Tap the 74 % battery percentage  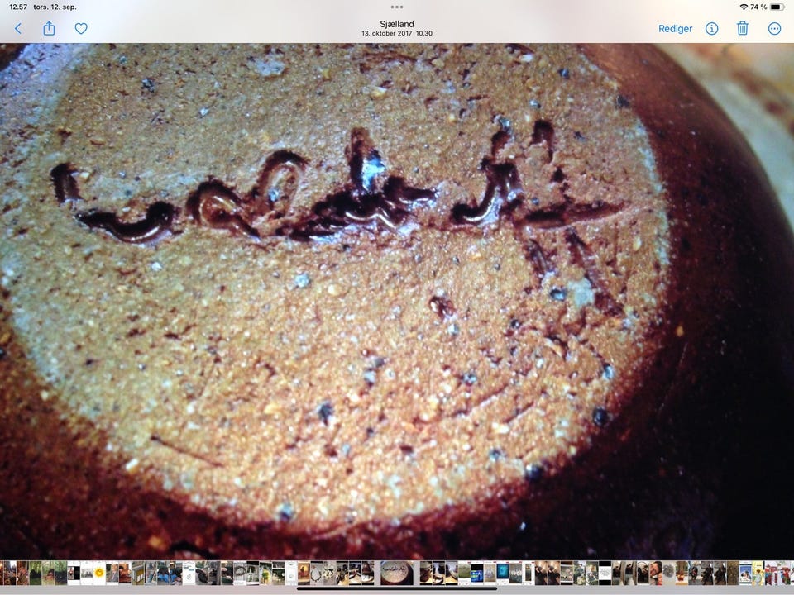(x=758, y=7)
